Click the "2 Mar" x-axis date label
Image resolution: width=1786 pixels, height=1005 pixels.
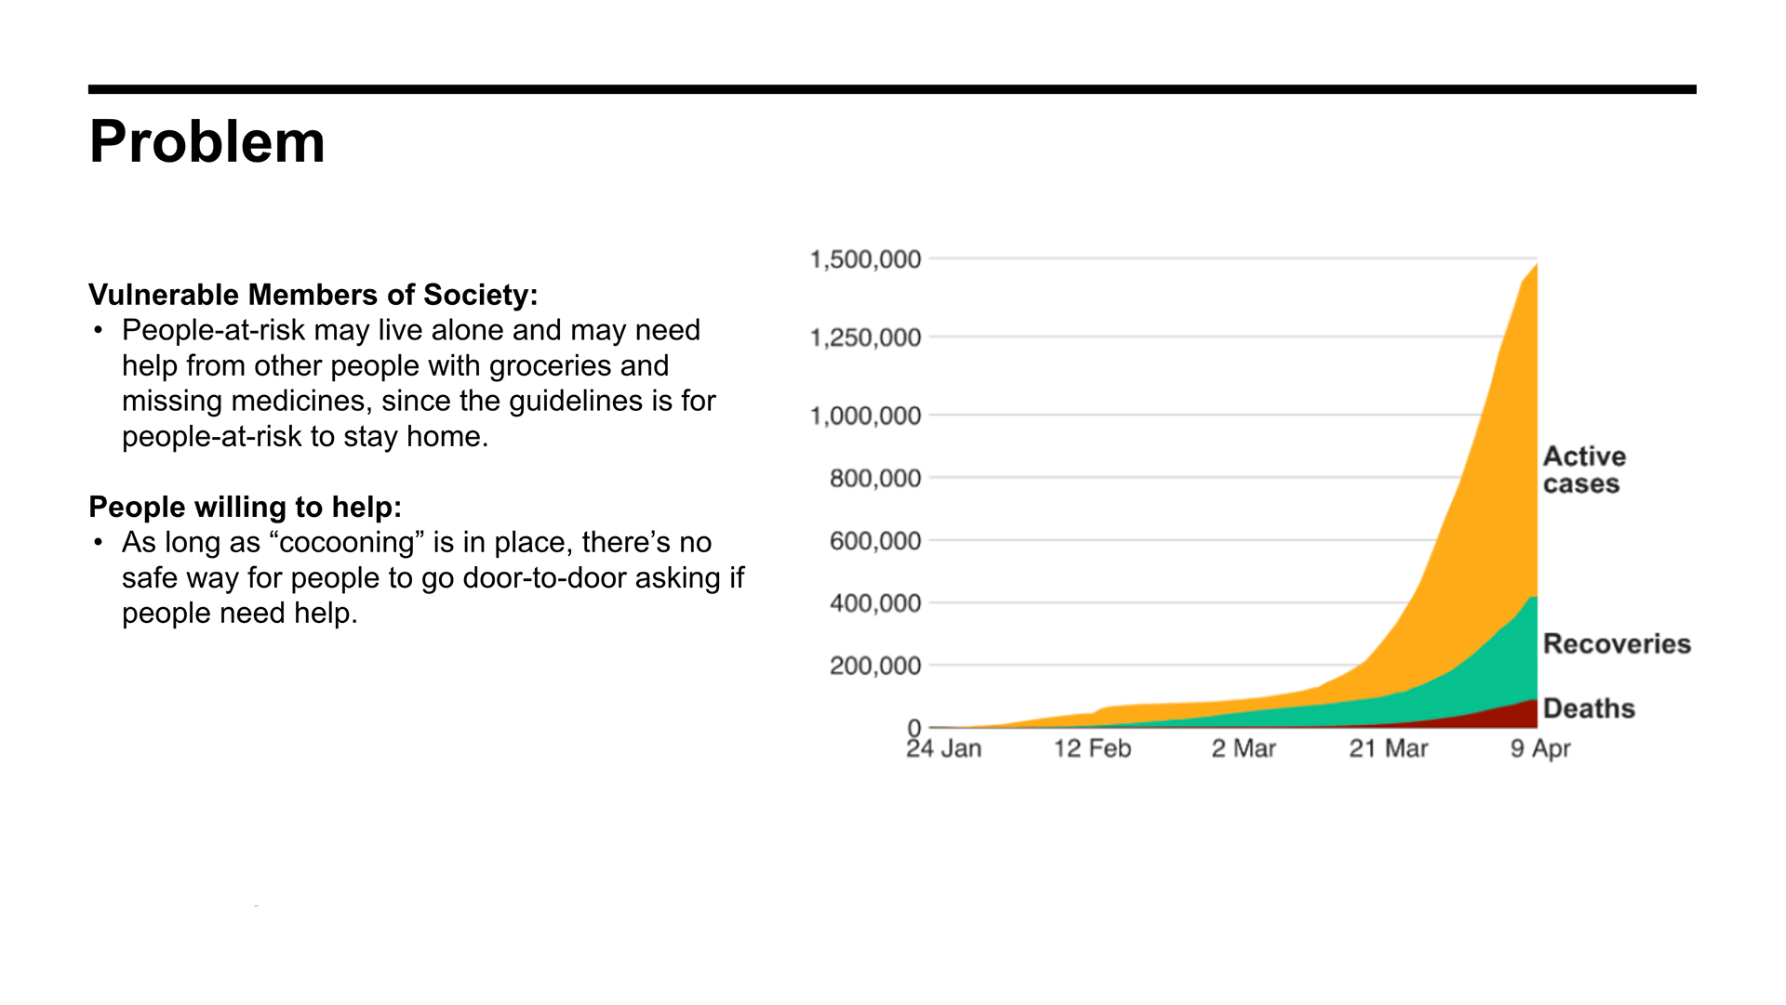[1243, 748]
